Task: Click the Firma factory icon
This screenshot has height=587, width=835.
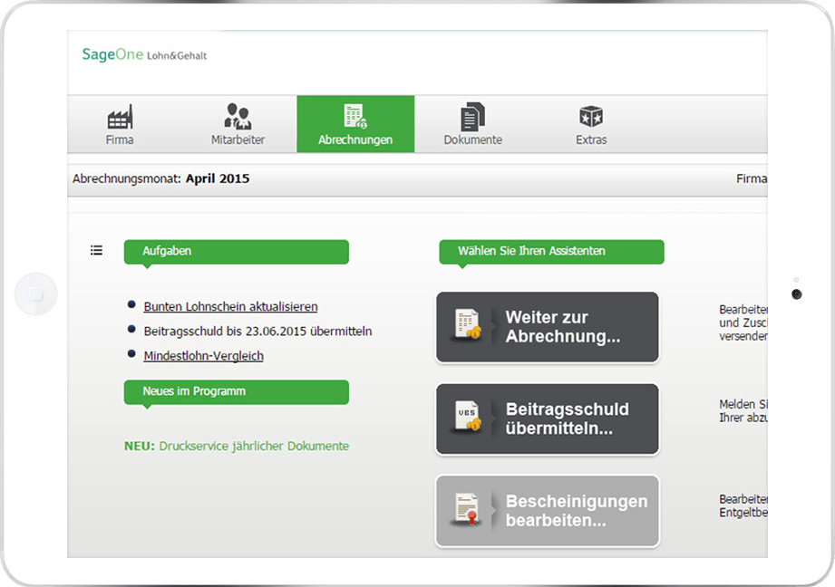Action: tap(120, 117)
